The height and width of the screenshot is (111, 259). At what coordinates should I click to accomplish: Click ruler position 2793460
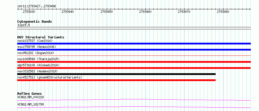[145, 12]
